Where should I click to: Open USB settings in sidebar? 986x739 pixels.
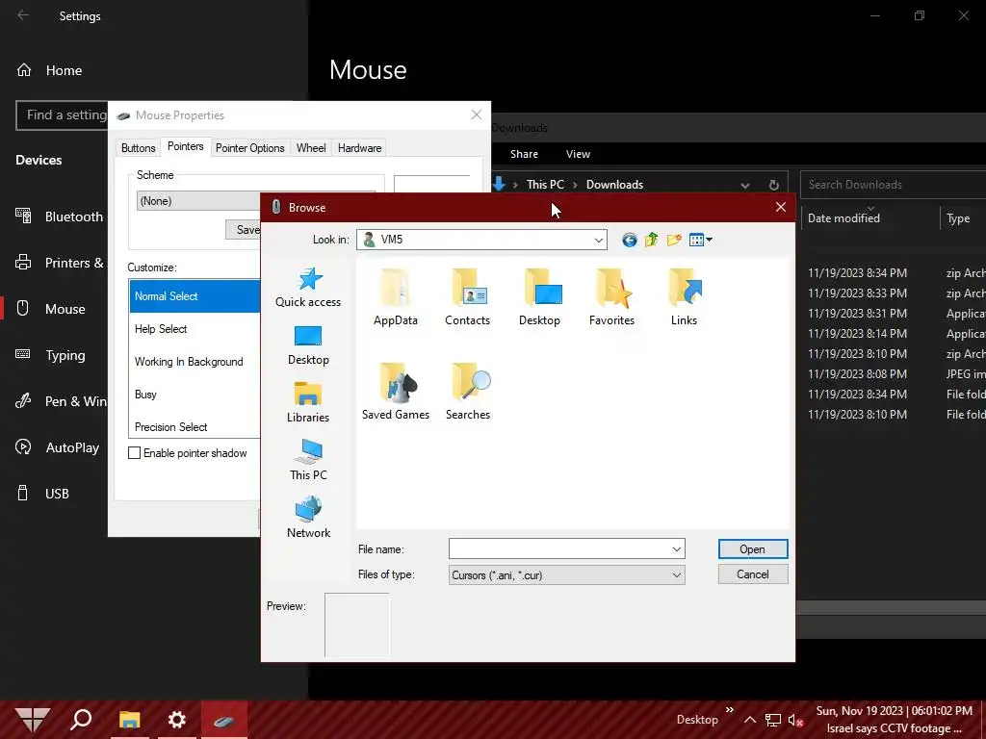point(42,494)
